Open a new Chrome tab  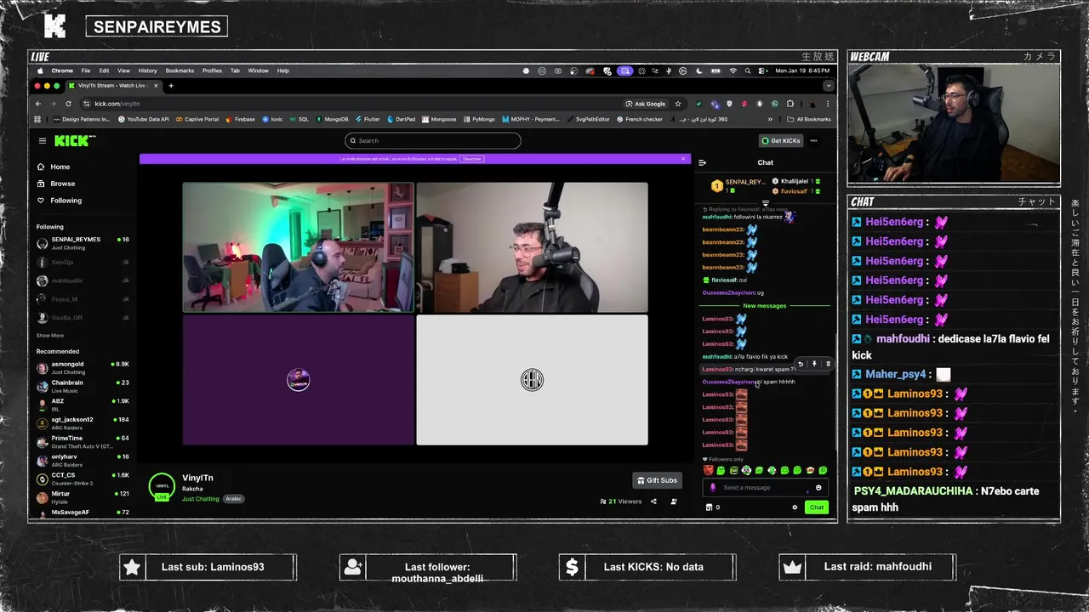tap(170, 86)
